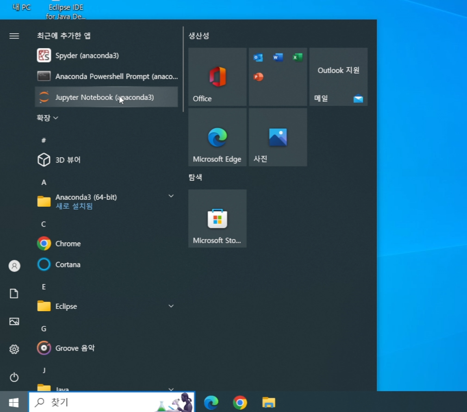
Task: Click the letter C section header
Action: (44, 224)
